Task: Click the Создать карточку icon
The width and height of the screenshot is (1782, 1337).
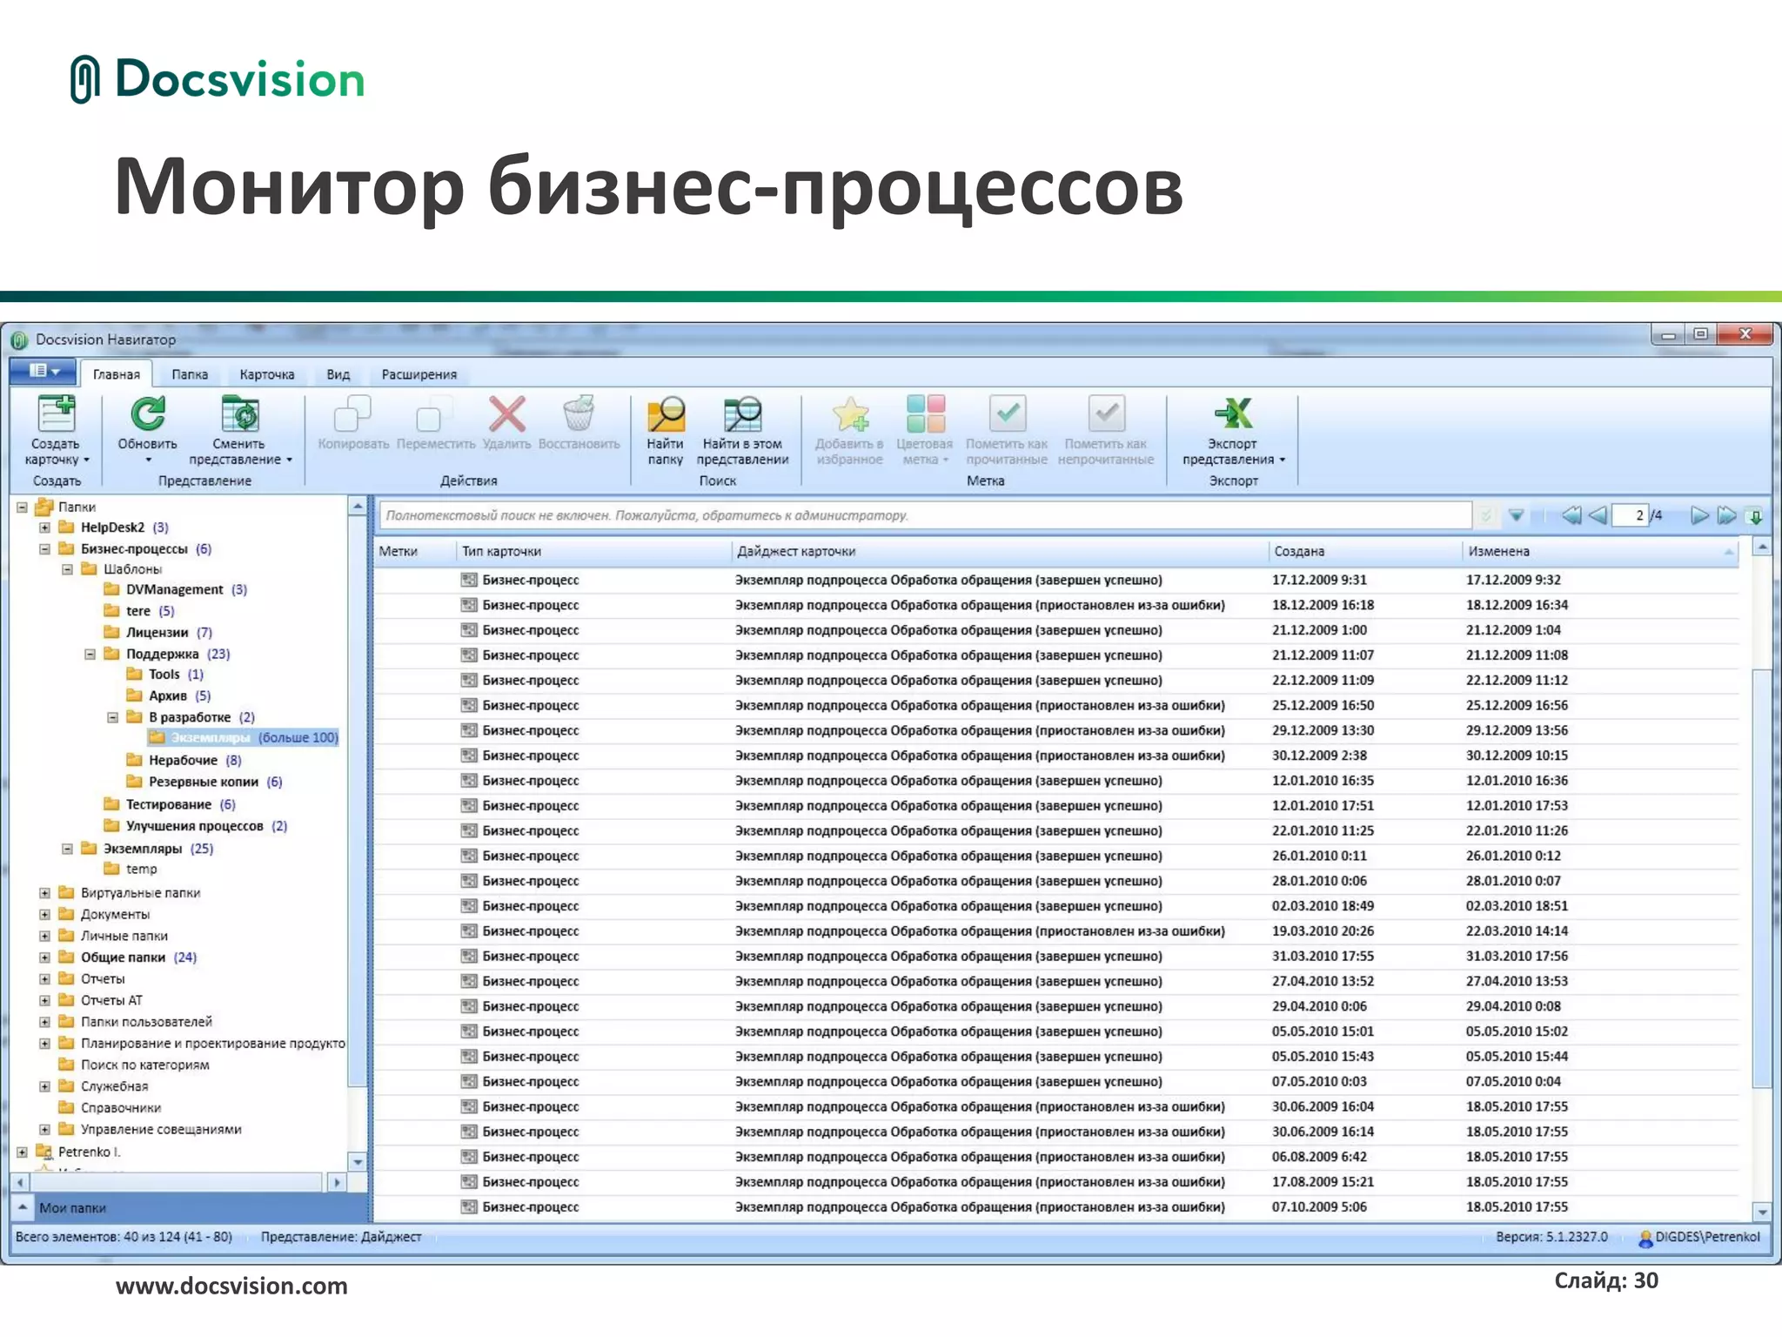Action: tap(57, 413)
